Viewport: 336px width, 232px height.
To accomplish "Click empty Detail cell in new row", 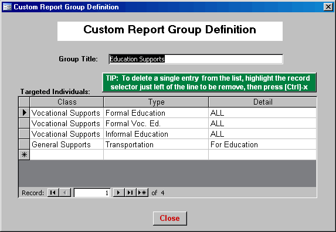I will pyautogui.click(x=263, y=154).
